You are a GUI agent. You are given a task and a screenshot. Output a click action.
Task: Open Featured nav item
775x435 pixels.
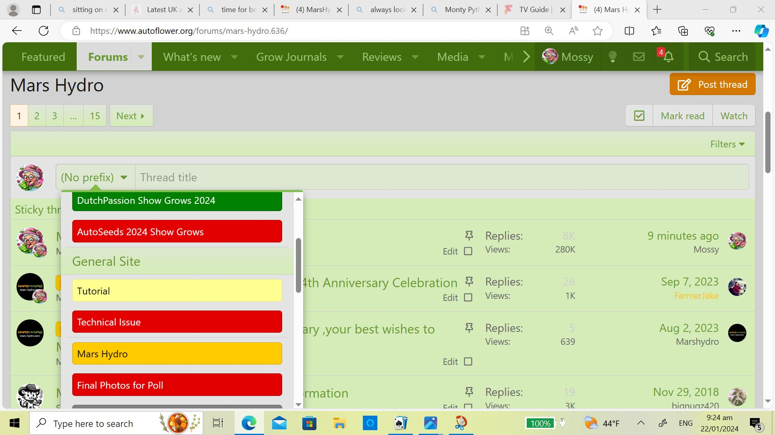point(43,57)
